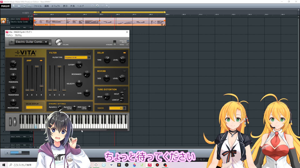This screenshot has width=300, height=168.
Task: Play the preset preview in the Vita synth
Action: (12, 42)
